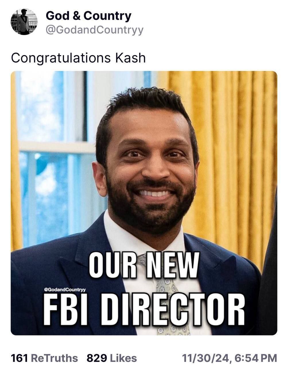
Task: Click the ReTruths label
Action: point(54,358)
